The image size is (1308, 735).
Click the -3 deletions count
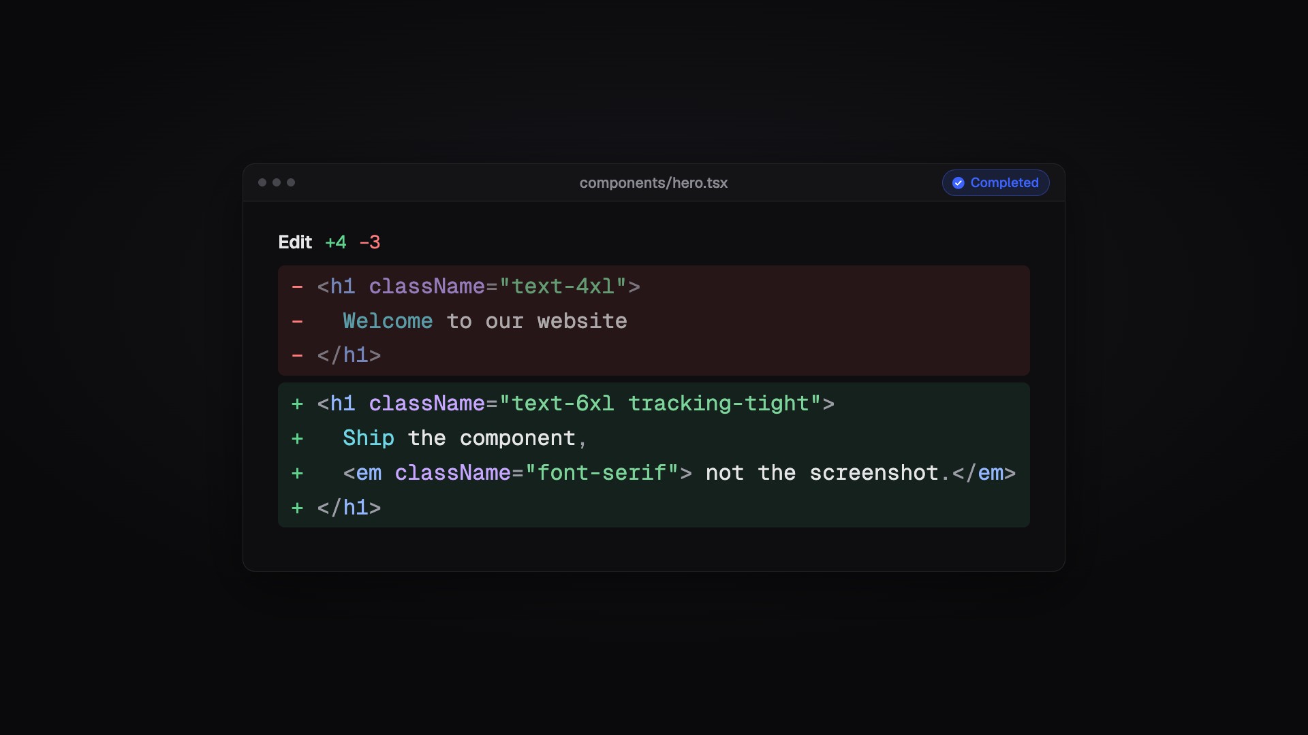[370, 242]
